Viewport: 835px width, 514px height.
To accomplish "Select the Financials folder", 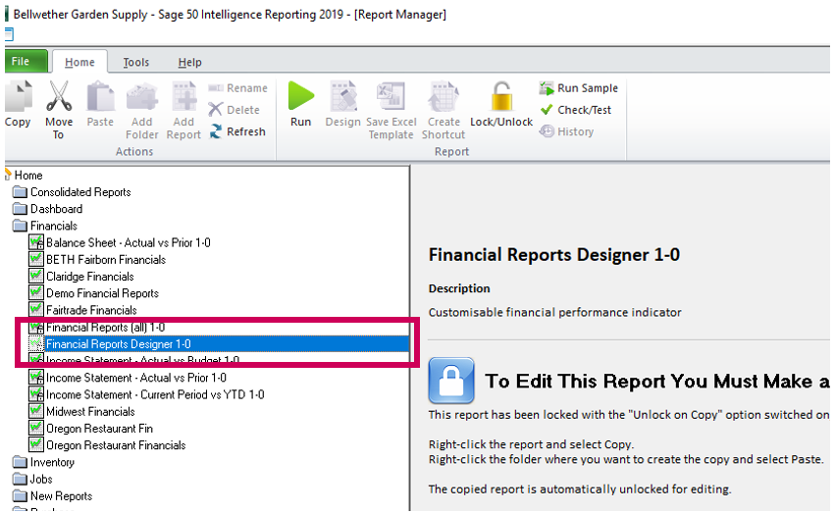I will click(x=53, y=226).
